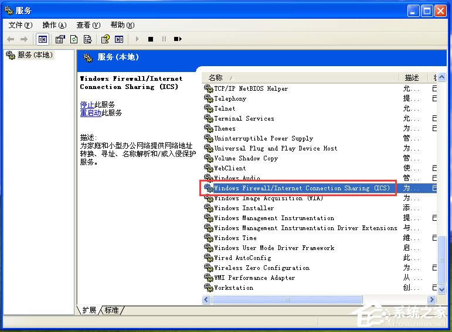Click the Export List toolbar icon
Image resolution: width=452 pixels, height=332 pixels.
point(87,39)
